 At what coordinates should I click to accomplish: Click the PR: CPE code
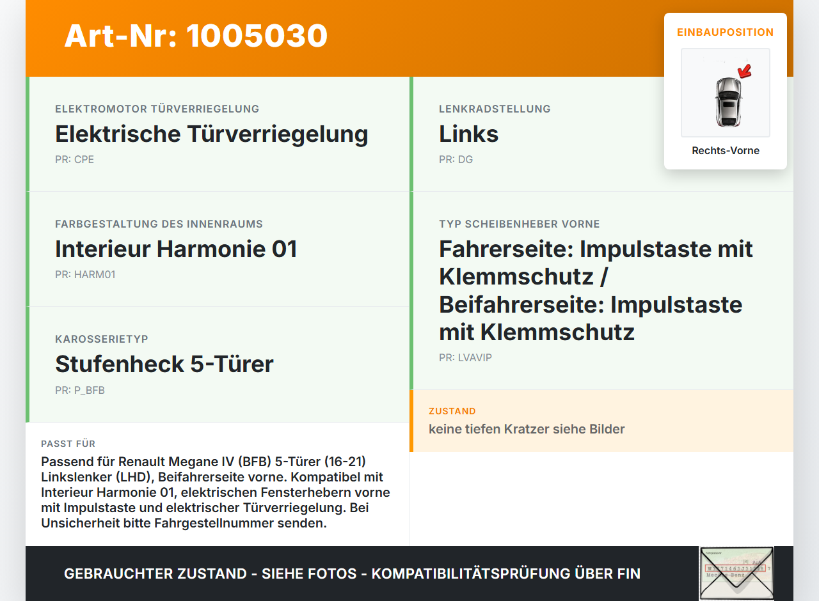point(74,160)
